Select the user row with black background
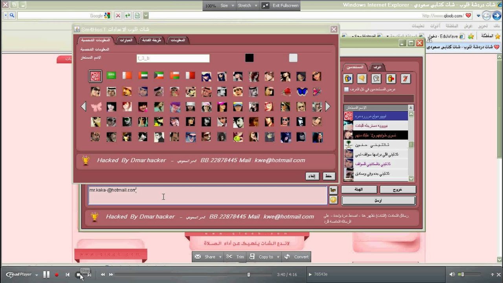The width and height of the screenshot is (503, 283). tap(376, 135)
